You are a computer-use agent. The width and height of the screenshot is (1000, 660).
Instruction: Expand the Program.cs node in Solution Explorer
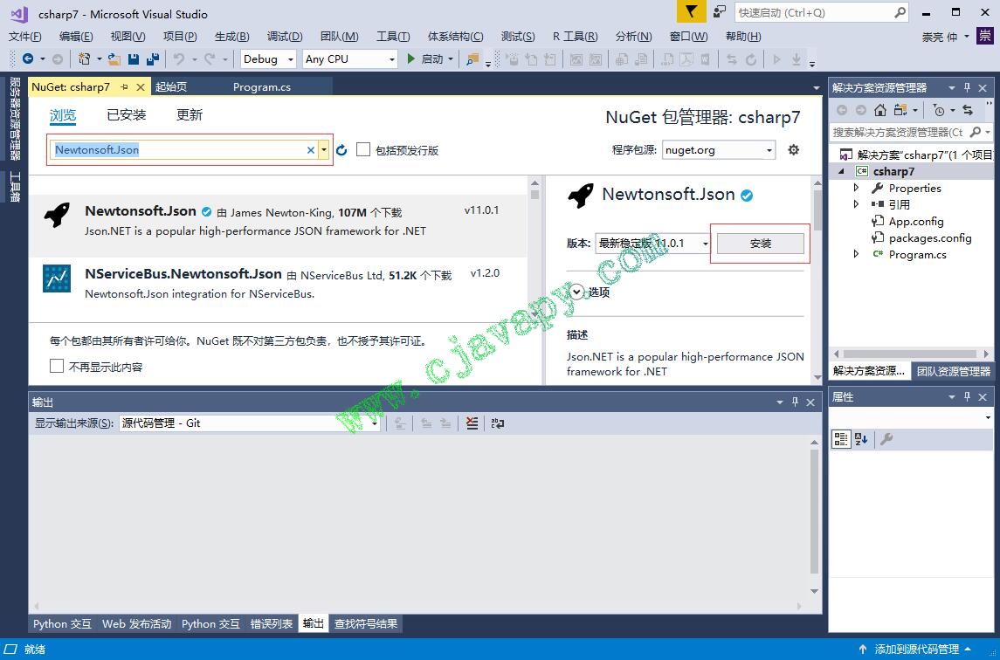click(x=857, y=254)
